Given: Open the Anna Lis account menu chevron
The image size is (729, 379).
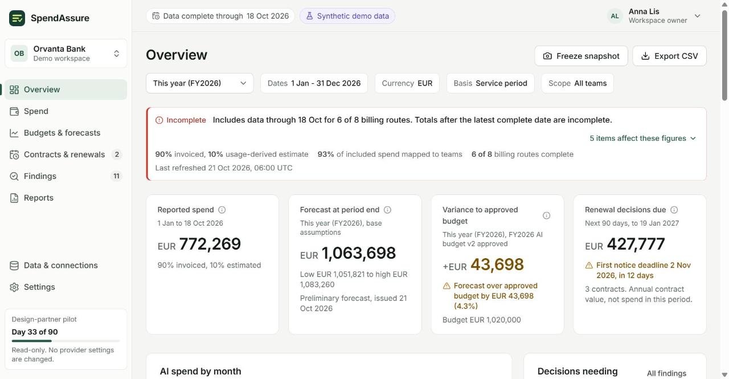Looking at the screenshot, I should (x=697, y=16).
